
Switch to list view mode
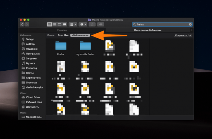tap(54, 24)
